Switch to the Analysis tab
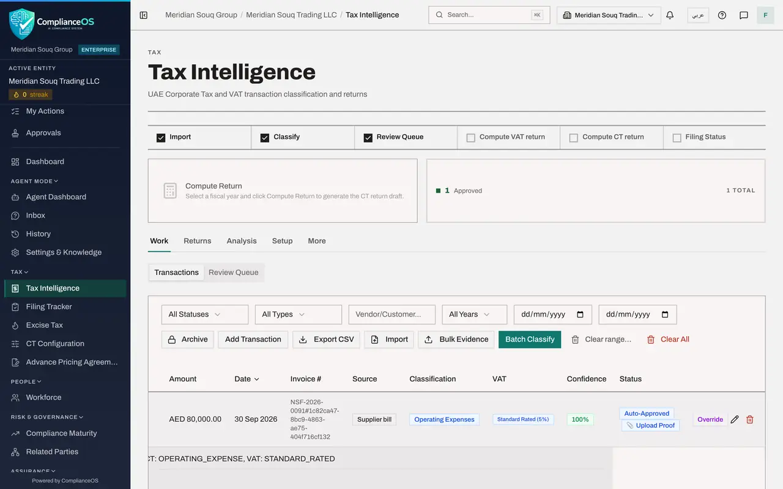The height and width of the screenshot is (489, 783). (x=242, y=241)
